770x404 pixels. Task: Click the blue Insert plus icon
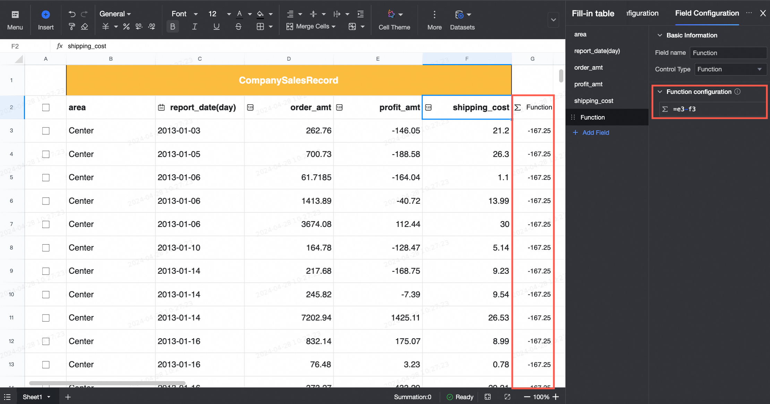pyautogui.click(x=45, y=15)
